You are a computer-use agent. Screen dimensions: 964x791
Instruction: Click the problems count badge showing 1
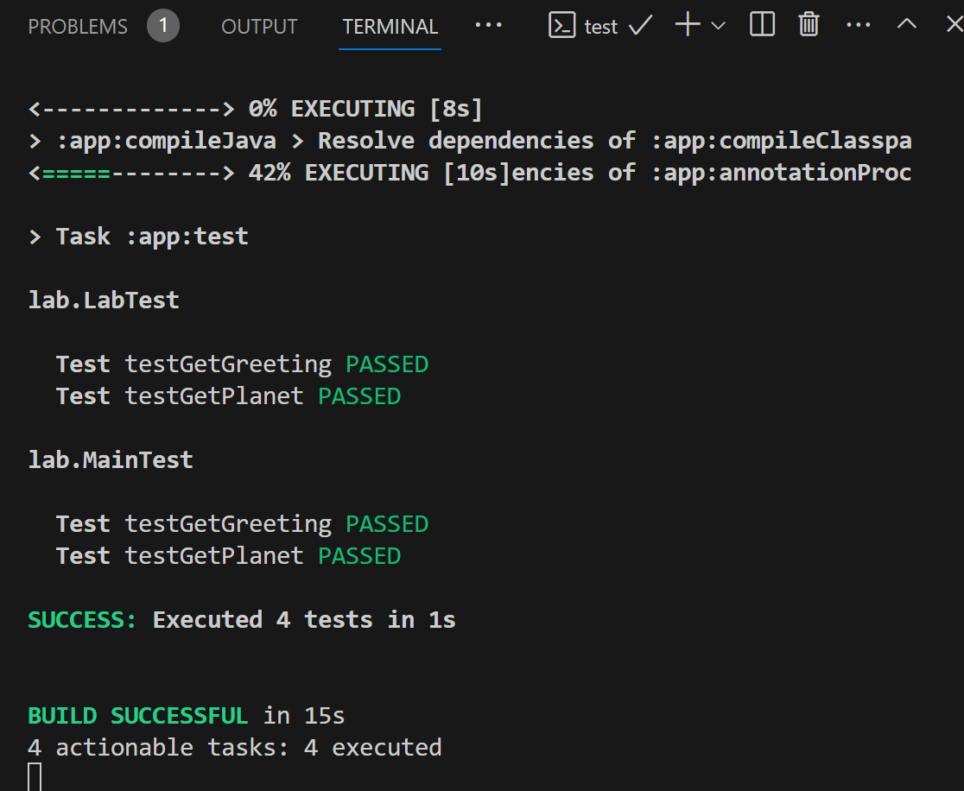click(x=162, y=27)
